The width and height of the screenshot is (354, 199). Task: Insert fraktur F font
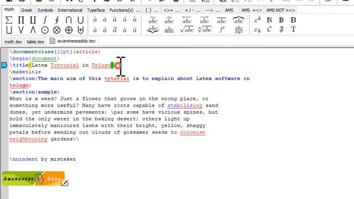coord(282,29)
